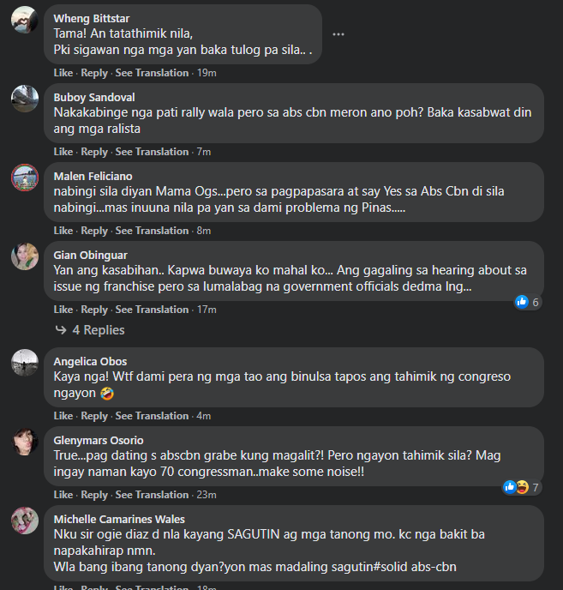
Task: Open the three-dot menu on Wheng Bittstar's comment
Action: 338,34
